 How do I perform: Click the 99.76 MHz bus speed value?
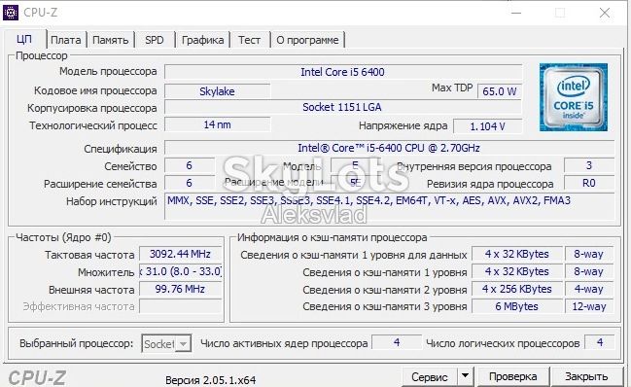click(x=180, y=289)
